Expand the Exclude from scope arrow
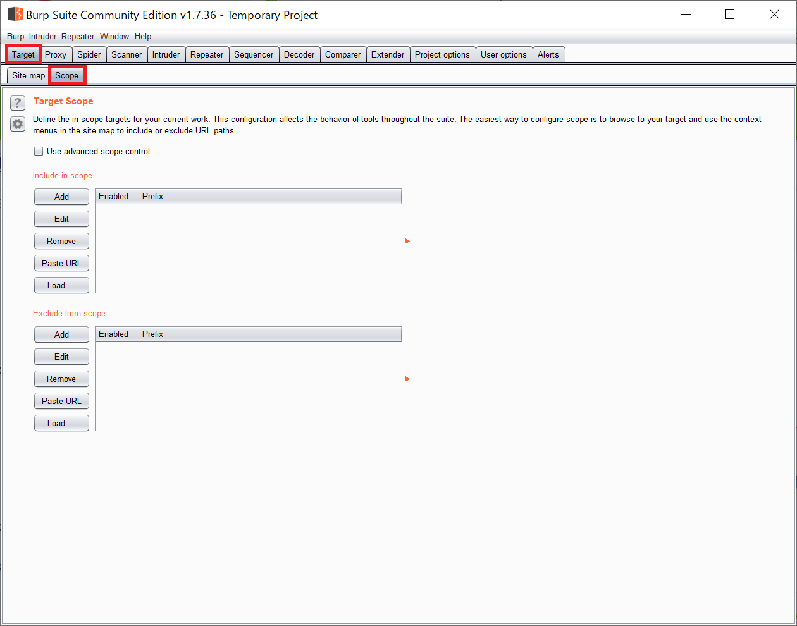The height and width of the screenshot is (626, 797). point(407,379)
